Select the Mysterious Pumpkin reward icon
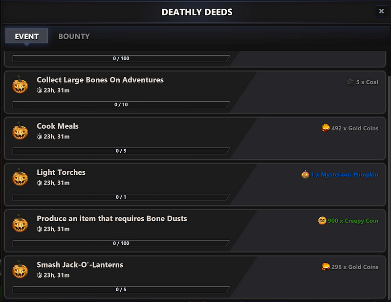This screenshot has width=391, height=302. click(x=304, y=175)
